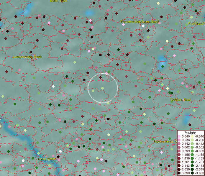Select the -2.143 dark green legend swatch
The height and width of the screenshot is (176, 205).
tap(192, 166)
